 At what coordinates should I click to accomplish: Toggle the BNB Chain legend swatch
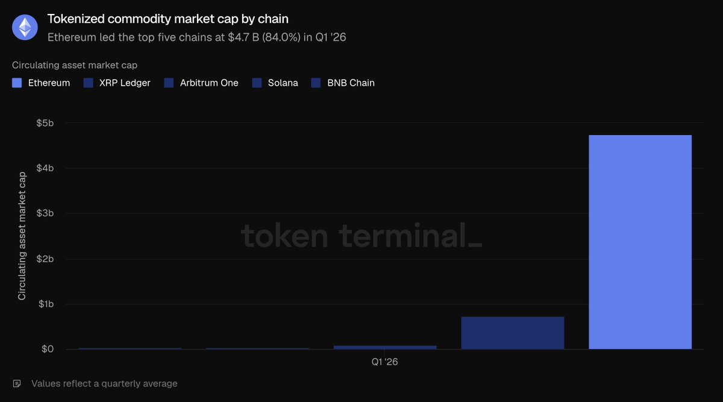[x=316, y=83]
